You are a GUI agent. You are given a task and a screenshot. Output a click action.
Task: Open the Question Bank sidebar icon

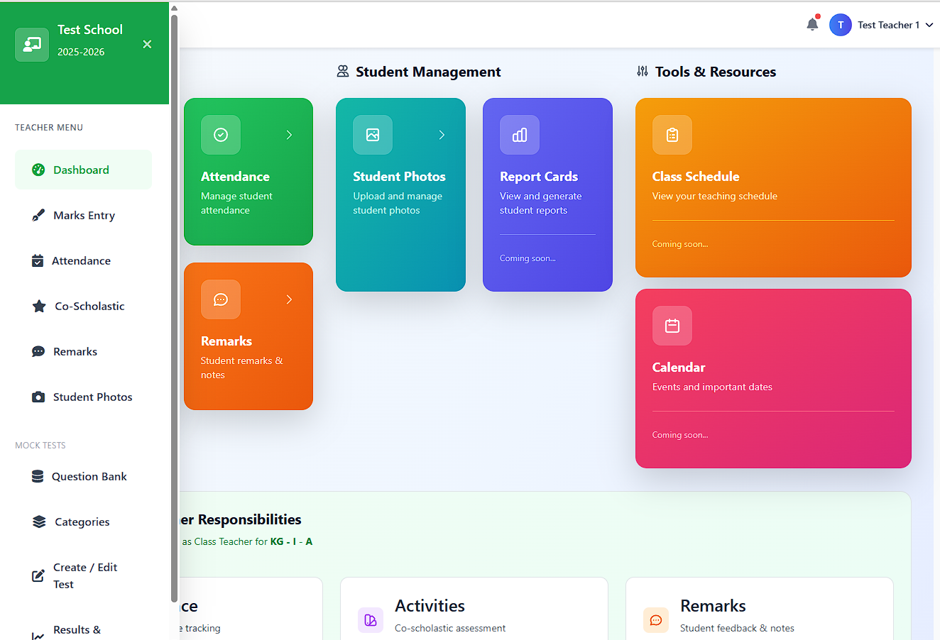click(x=38, y=476)
